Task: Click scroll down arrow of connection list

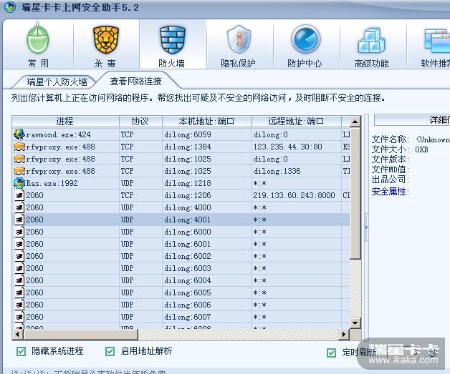Action: [x=355, y=323]
